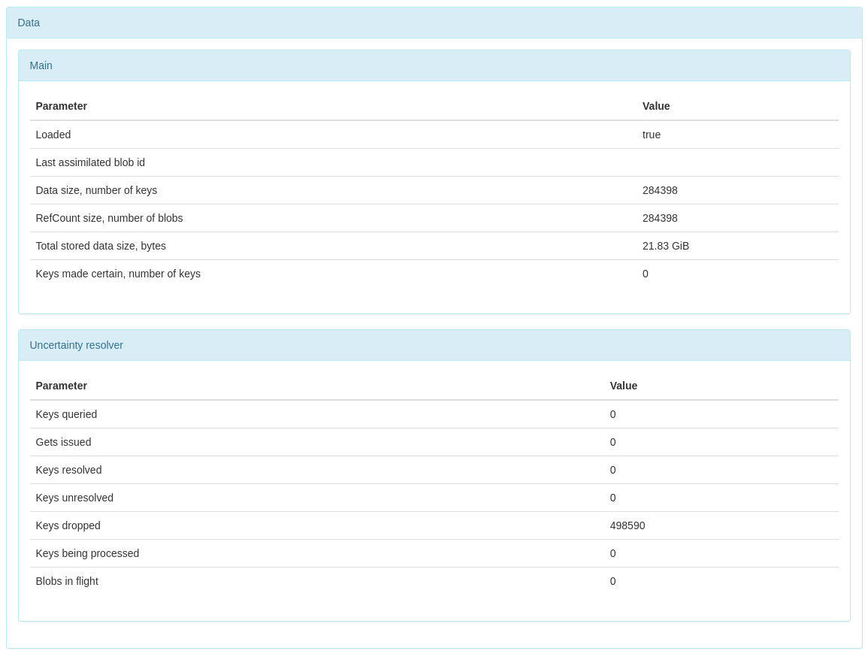Screen dimensions: 868x654
Task: Click the 'Keys resolved' row label
Action: pos(68,470)
